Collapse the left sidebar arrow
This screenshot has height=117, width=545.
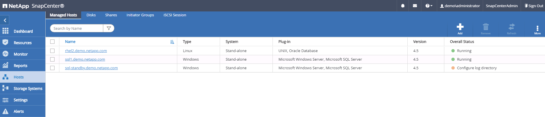pyautogui.click(x=5, y=20)
